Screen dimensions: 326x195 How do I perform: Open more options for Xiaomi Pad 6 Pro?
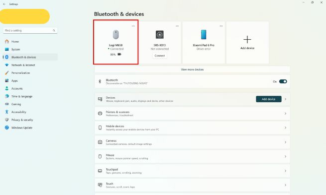click(221, 26)
